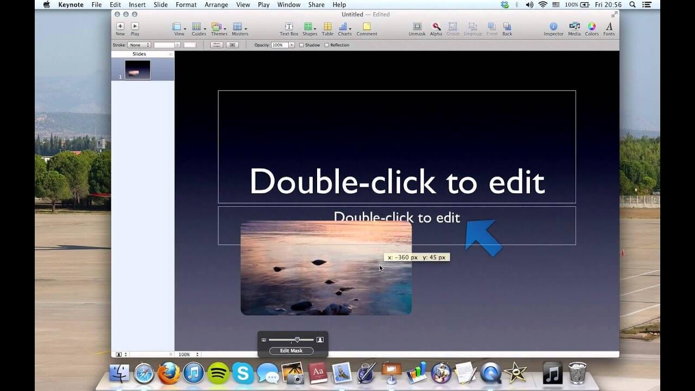Select the Alpha tool

(436, 29)
